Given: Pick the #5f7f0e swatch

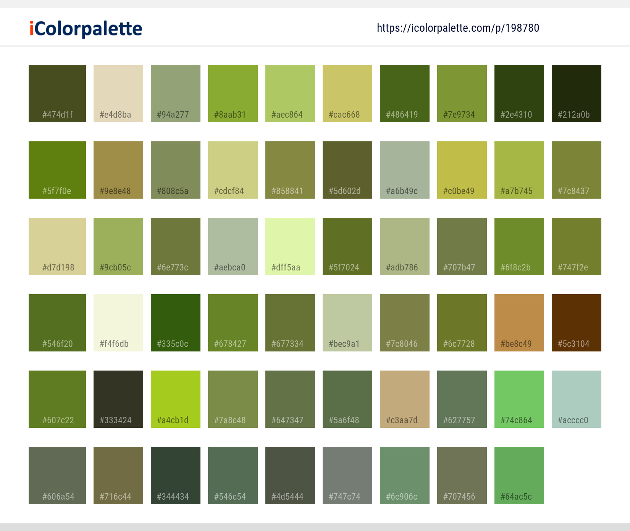Looking at the screenshot, I should click(57, 170).
